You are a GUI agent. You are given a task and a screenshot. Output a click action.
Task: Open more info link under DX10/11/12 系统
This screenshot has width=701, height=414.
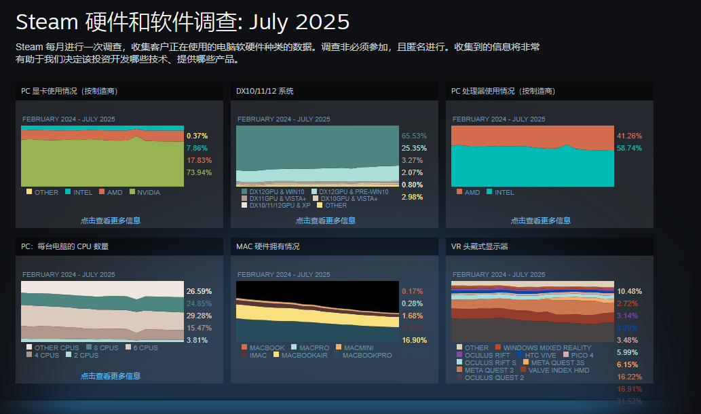[325, 221]
